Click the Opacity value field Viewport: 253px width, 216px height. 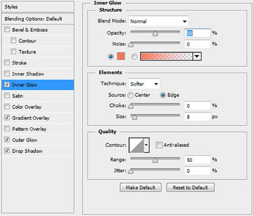point(197,33)
